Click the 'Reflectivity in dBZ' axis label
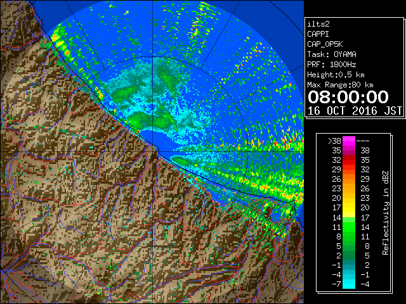Screen dimensions: 406x304 click(386, 213)
